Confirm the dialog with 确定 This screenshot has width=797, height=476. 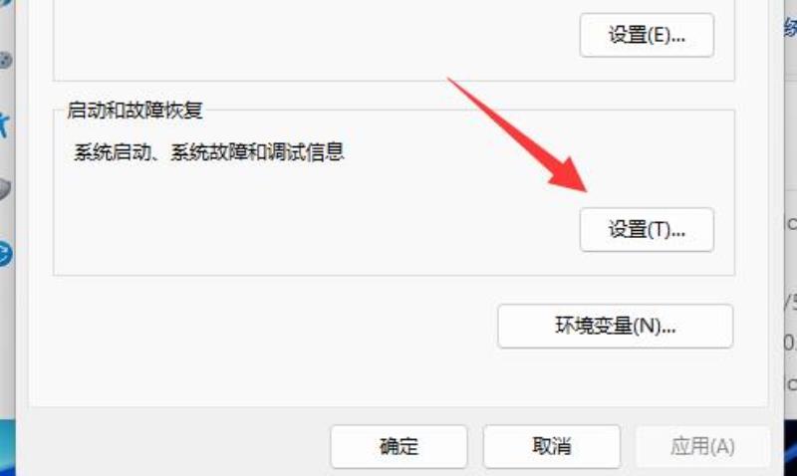coord(398,446)
